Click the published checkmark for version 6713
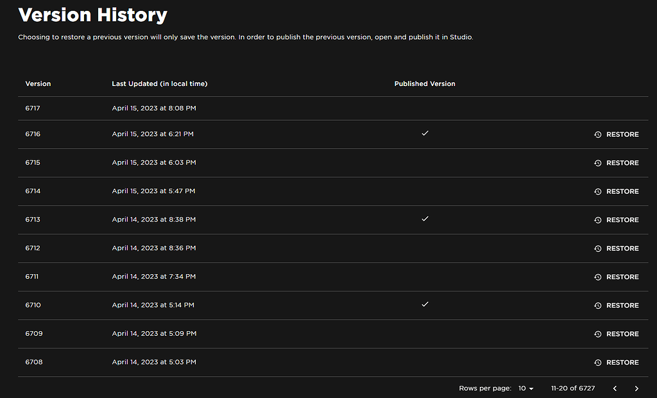Screen dimensions: 657x398 pyautogui.click(x=425, y=220)
